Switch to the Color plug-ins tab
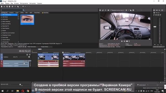 tap(17, 13)
